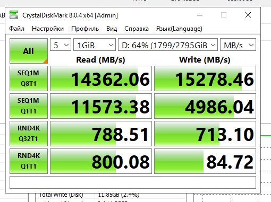Screen dimensions: 271x202
Task: Expand the 1GiB test size dropdown
Action: pyautogui.click(x=95, y=45)
